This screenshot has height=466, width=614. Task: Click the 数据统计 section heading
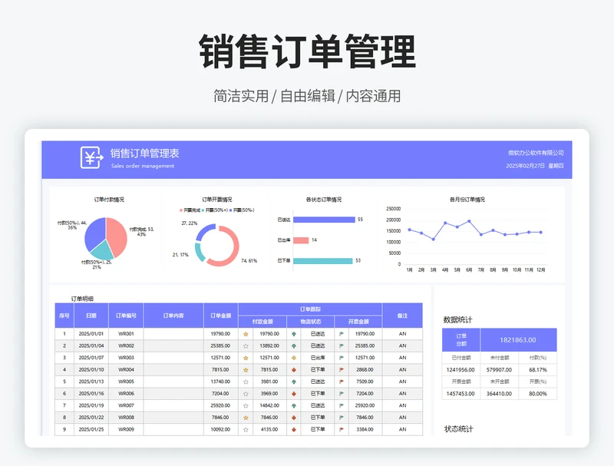(x=457, y=319)
